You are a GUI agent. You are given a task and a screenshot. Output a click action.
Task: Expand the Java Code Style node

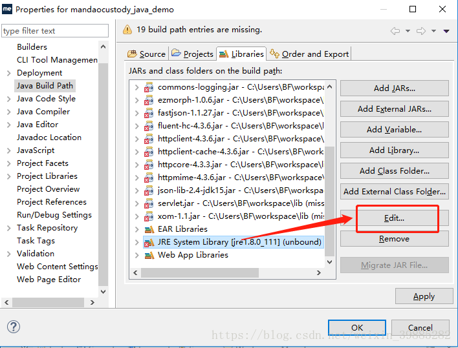(x=9, y=99)
